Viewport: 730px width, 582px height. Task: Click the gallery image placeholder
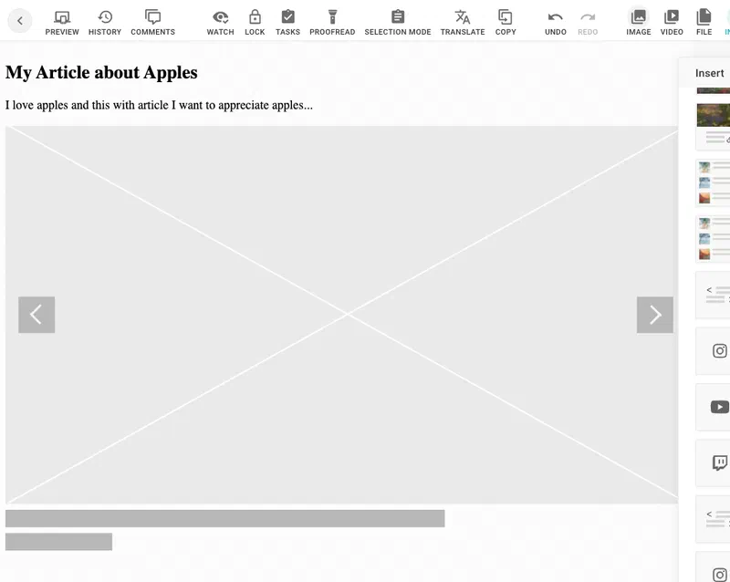coord(341,315)
